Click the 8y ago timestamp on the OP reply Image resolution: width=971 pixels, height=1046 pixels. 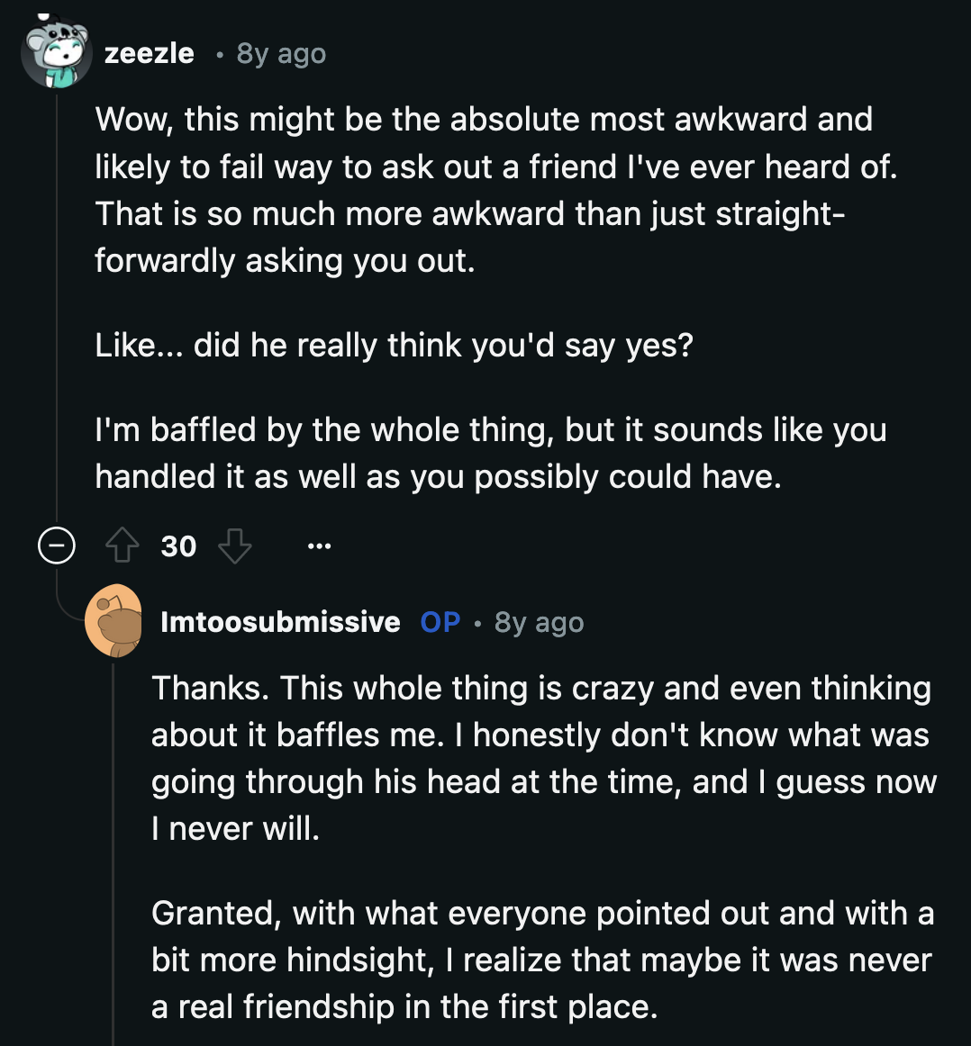pos(539,622)
